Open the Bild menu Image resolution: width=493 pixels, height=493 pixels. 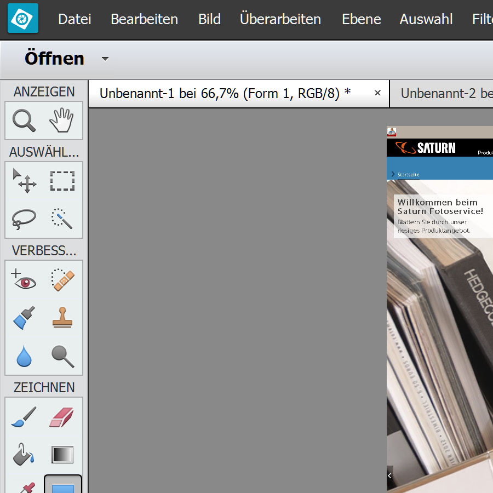click(209, 19)
